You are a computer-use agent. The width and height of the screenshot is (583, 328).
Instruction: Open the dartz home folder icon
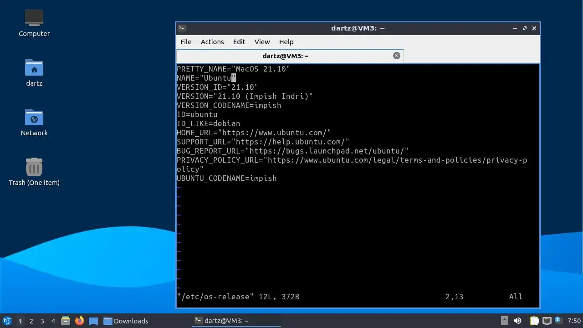pos(34,72)
